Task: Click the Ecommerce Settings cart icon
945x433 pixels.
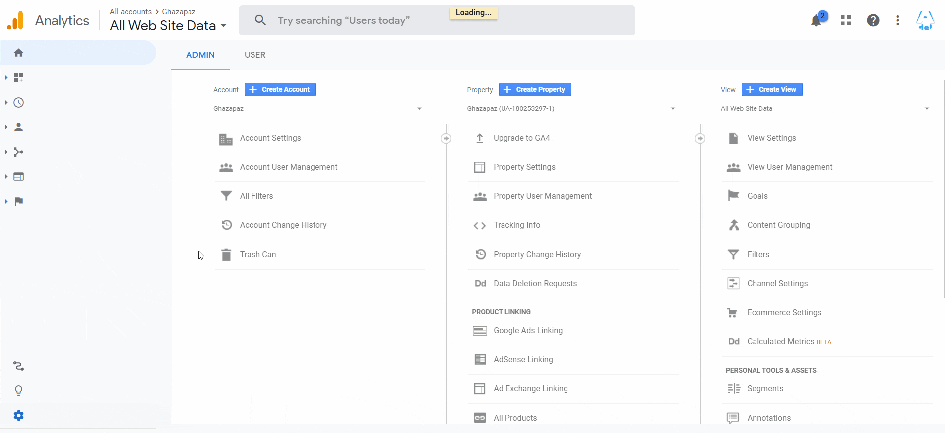Action: coord(732,313)
